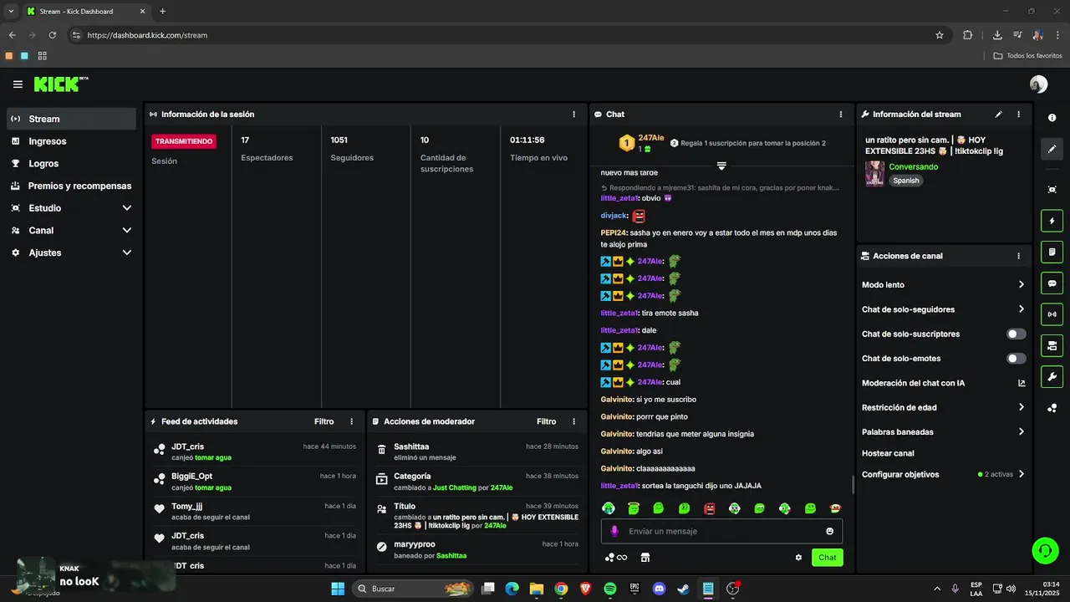Open Chat de solo-seguidores options arrow

point(1022,309)
